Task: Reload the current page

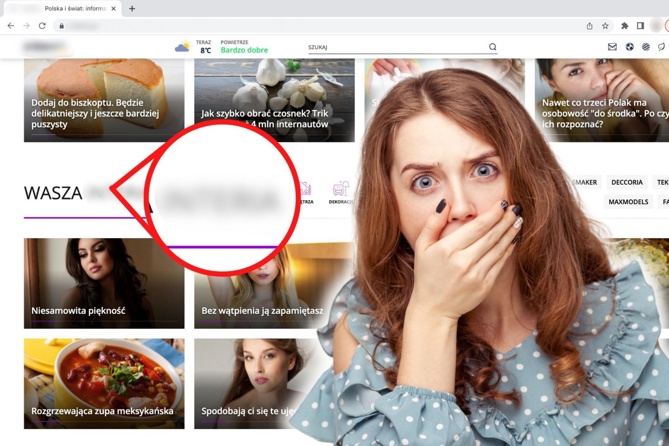Action: click(42, 26)
